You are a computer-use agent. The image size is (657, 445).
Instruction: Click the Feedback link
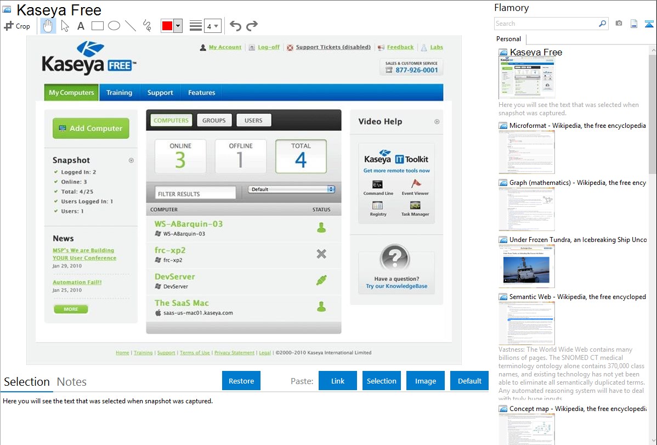pyautogui.click(x=400, y=47)
